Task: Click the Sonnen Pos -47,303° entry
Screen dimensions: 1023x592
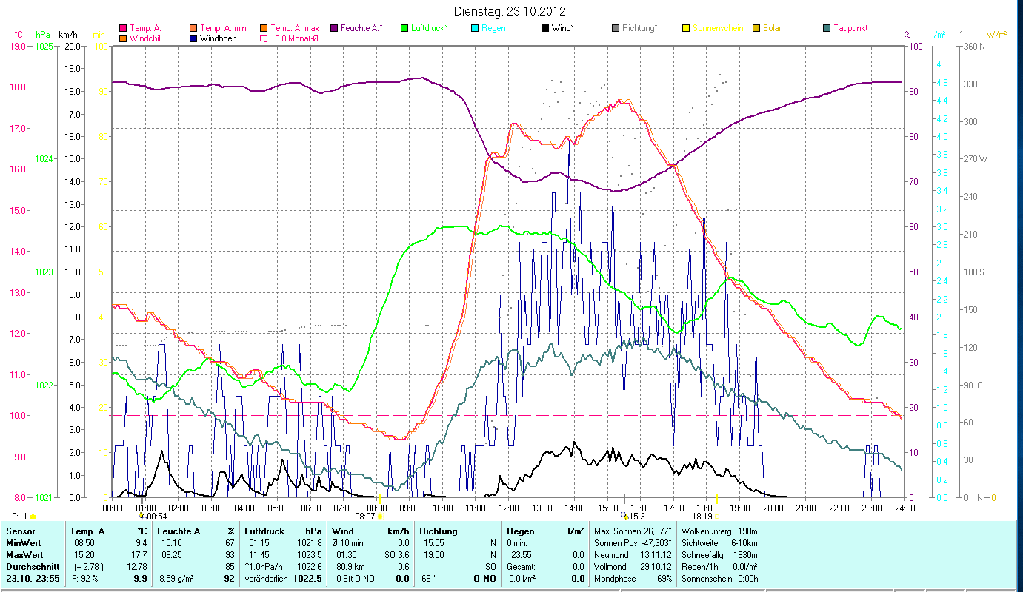Action: (633, 543)
